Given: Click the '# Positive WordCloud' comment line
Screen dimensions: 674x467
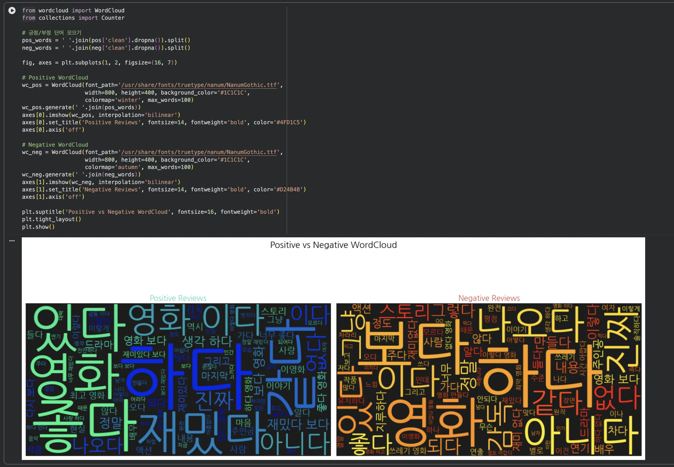Looking at the screenshot, I should click(55, 78).
